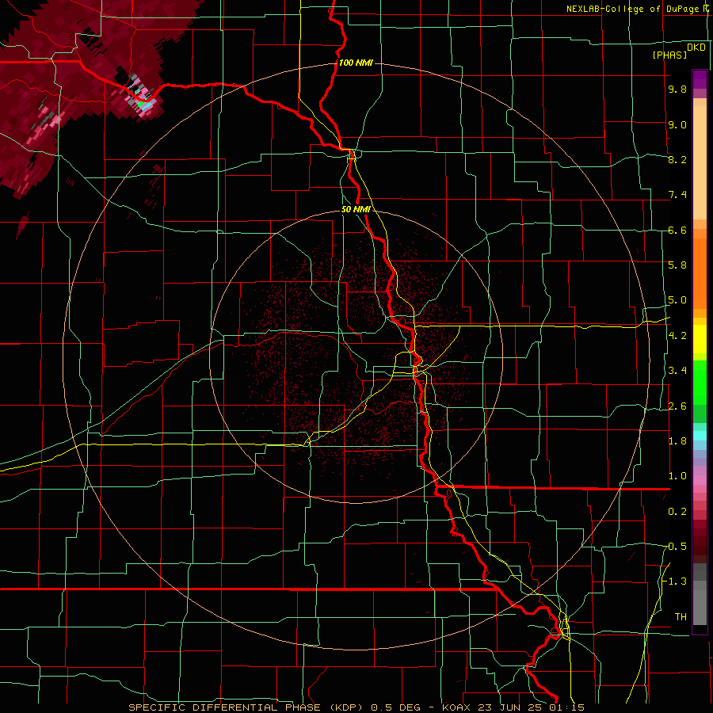Click the KOAX 23 JUN 25 01:15 timestamp
Viewport: 713px width, 713px height.
pyautogui.click(x=513, y=707)
